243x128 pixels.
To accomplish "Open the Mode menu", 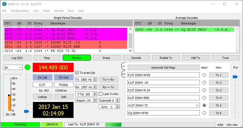I will tap(46, 11).
